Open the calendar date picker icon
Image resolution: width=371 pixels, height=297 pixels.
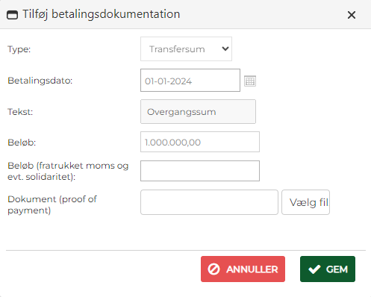pyautogui.click(x=250, y=81)
